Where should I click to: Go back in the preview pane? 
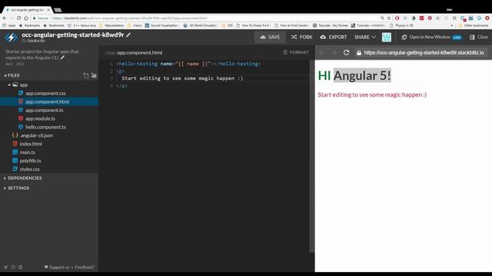(321, 53)
